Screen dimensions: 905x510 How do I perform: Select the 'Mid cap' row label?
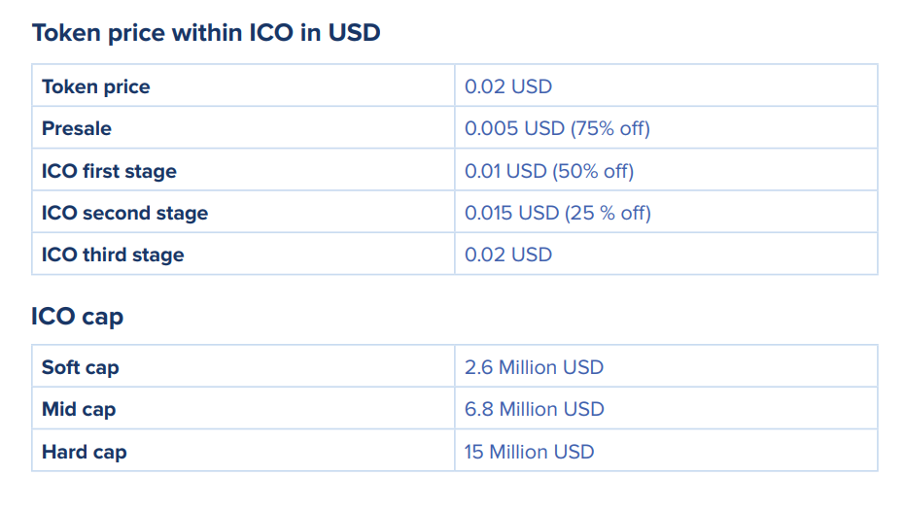(79, 409)
